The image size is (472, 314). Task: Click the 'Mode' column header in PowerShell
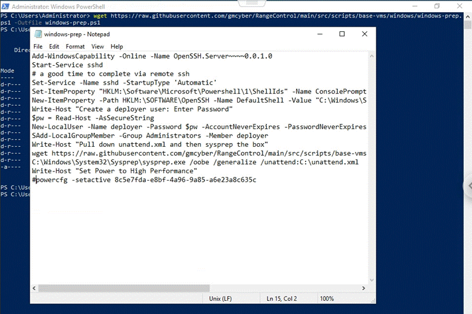tap(7, 71)
